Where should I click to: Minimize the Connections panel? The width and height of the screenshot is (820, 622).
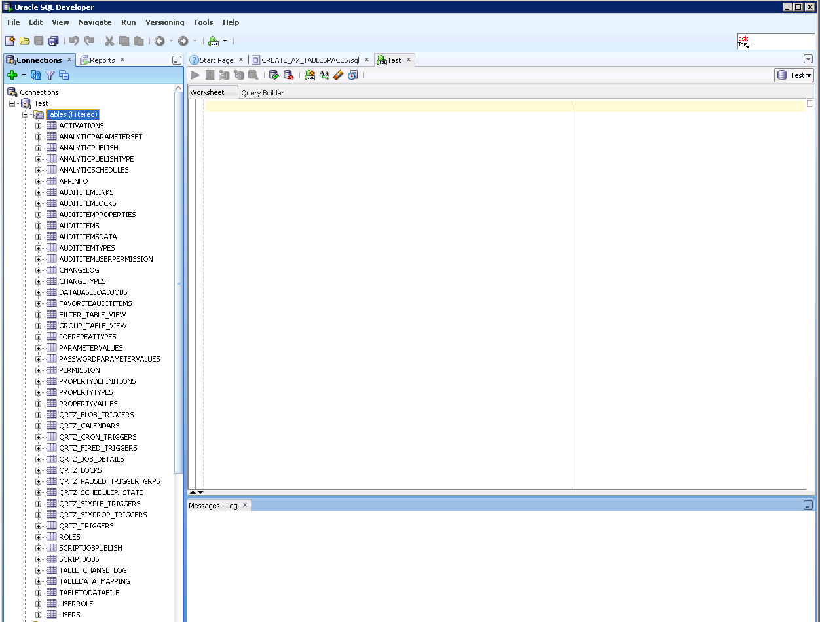click(x=177, y=60)
